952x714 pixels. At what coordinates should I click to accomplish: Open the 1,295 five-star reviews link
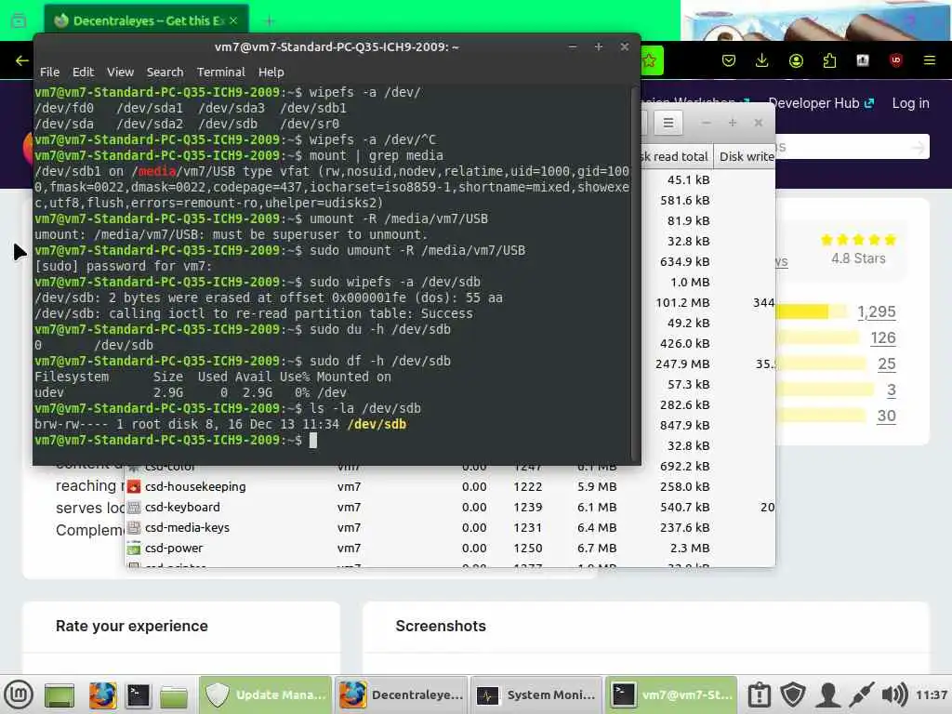pyautogui.click(x=876, y=311)
